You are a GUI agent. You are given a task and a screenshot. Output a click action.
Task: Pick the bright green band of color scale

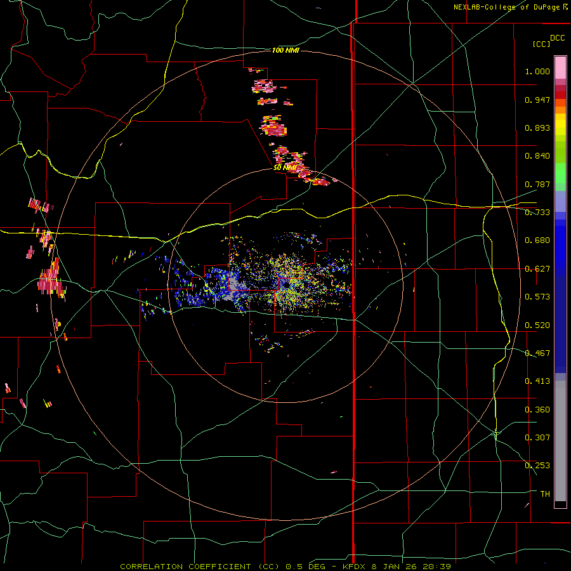click(560, 173)
